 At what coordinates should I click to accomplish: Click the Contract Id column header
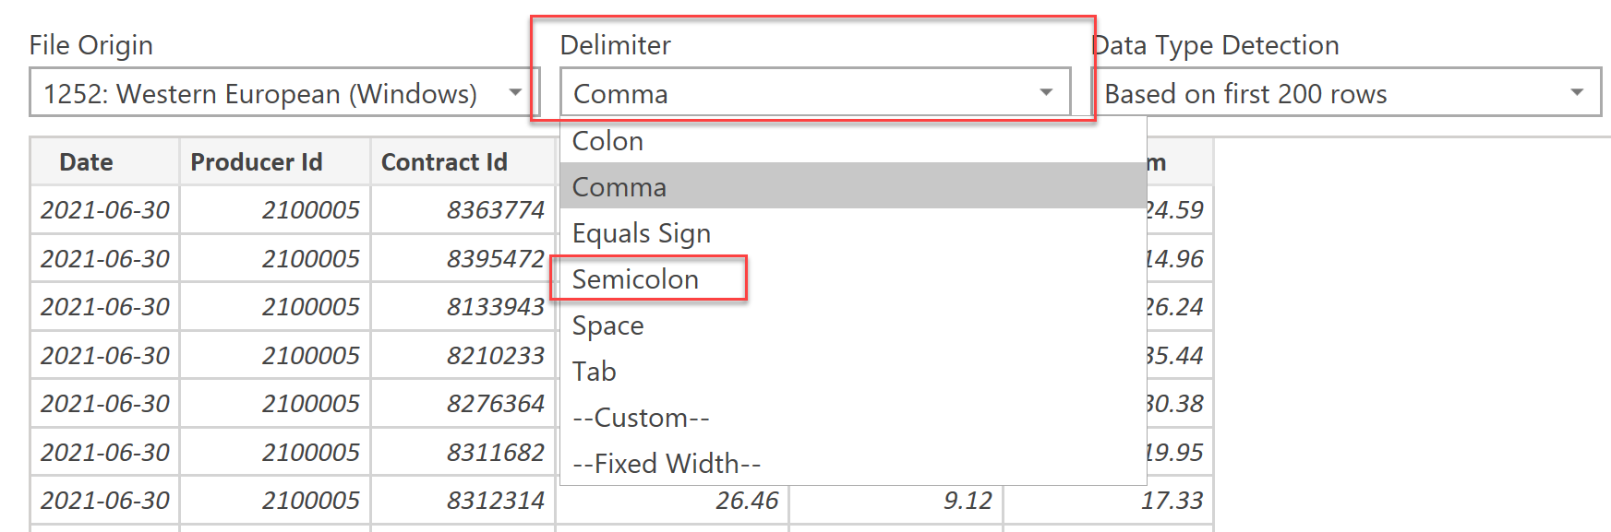pyautogui.click(x=444, y=162)
